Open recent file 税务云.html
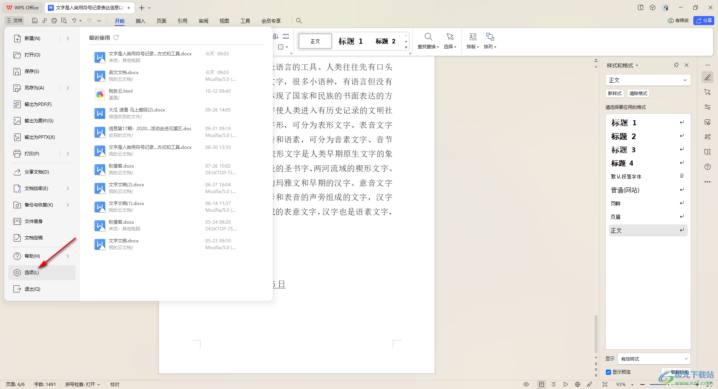 (176, 94)
